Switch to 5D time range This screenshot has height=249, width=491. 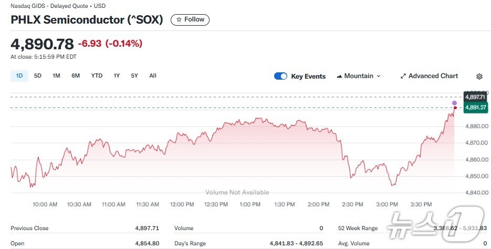[x=38, y=75]
